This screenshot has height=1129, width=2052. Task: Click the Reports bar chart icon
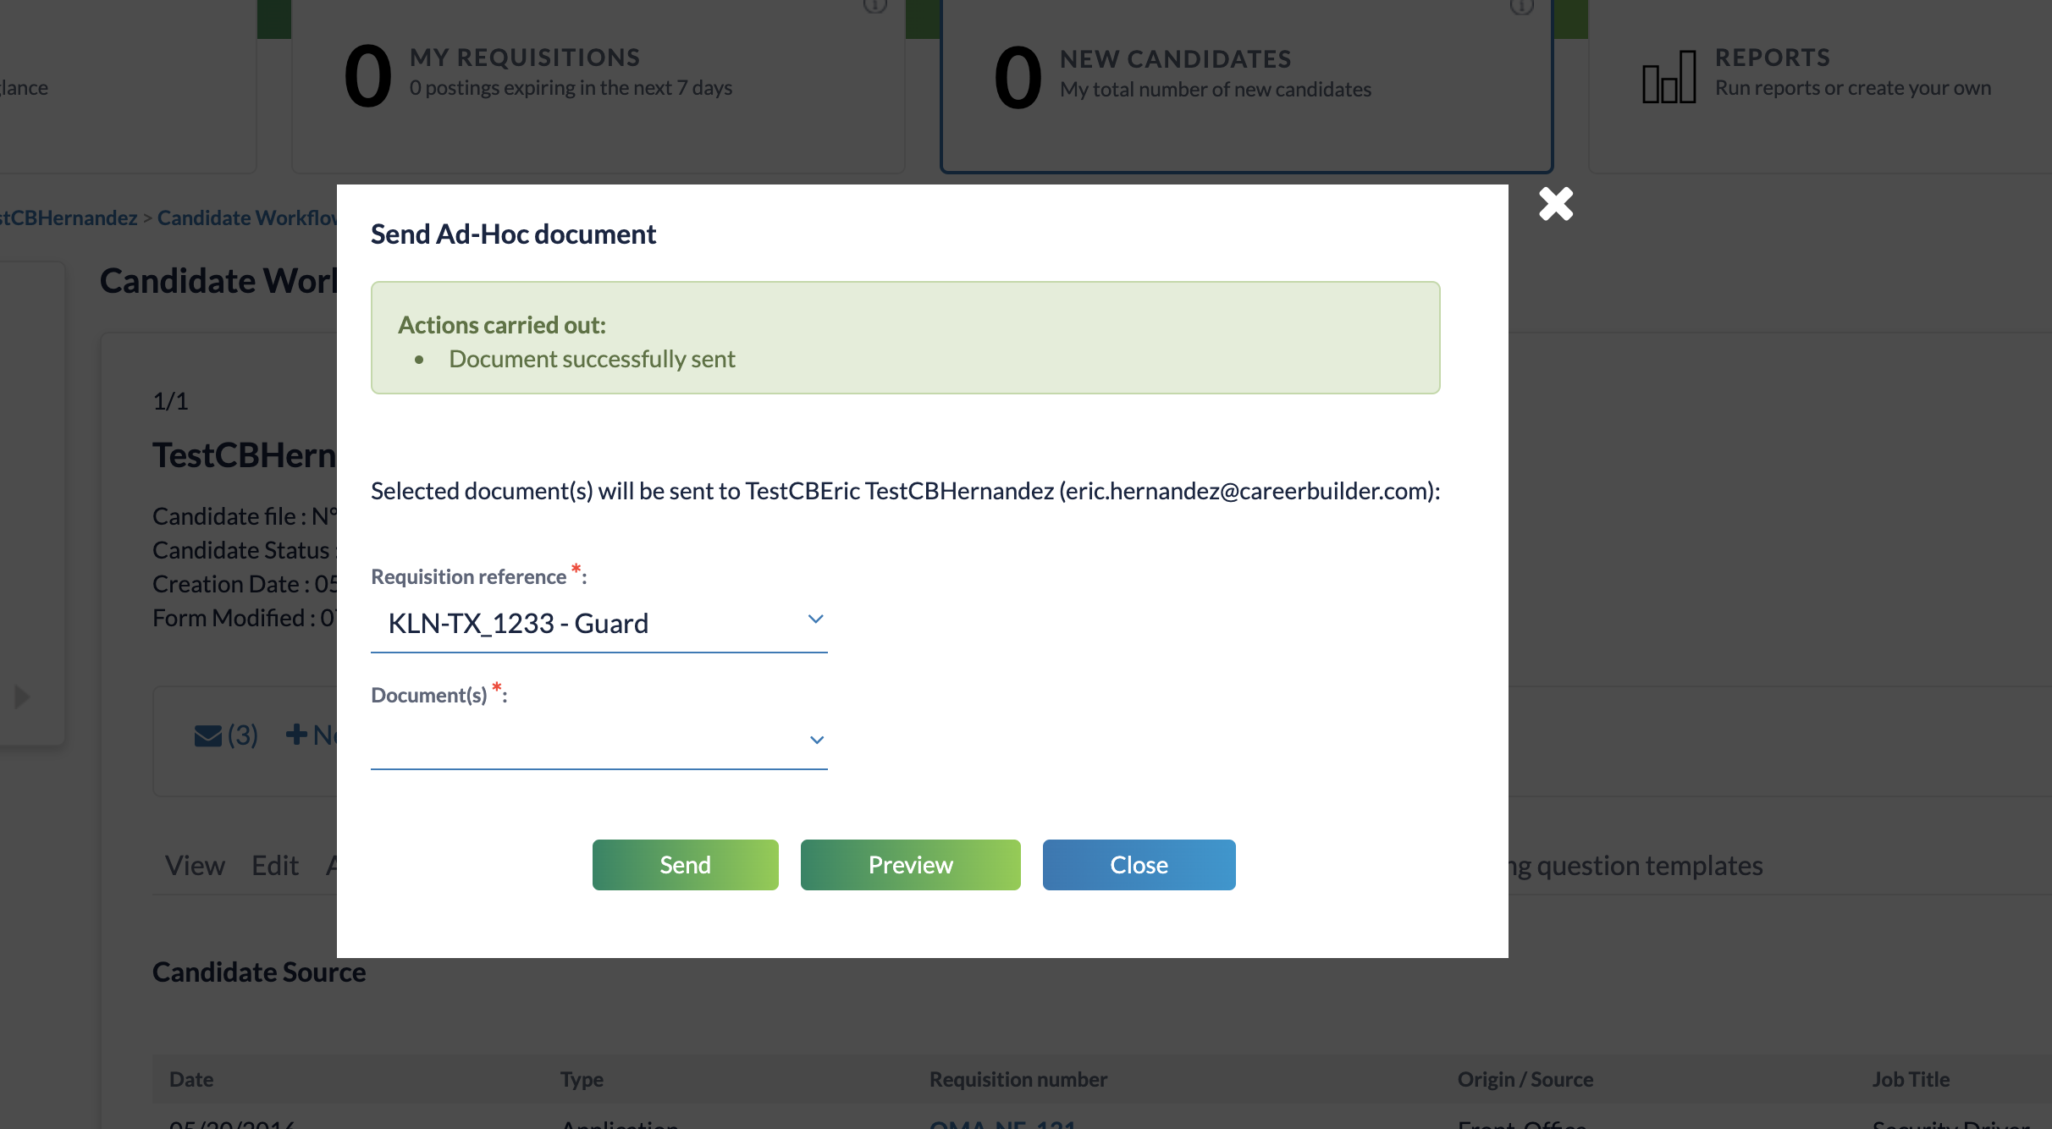tap(1669, 77)
